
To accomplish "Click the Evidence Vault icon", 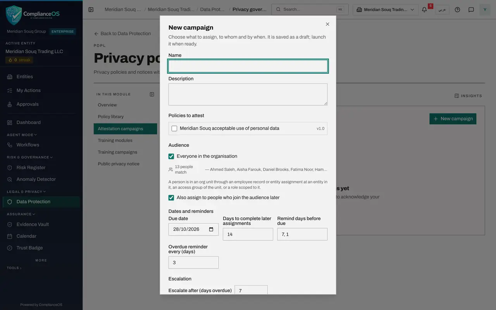I will (x=10, y=224).
